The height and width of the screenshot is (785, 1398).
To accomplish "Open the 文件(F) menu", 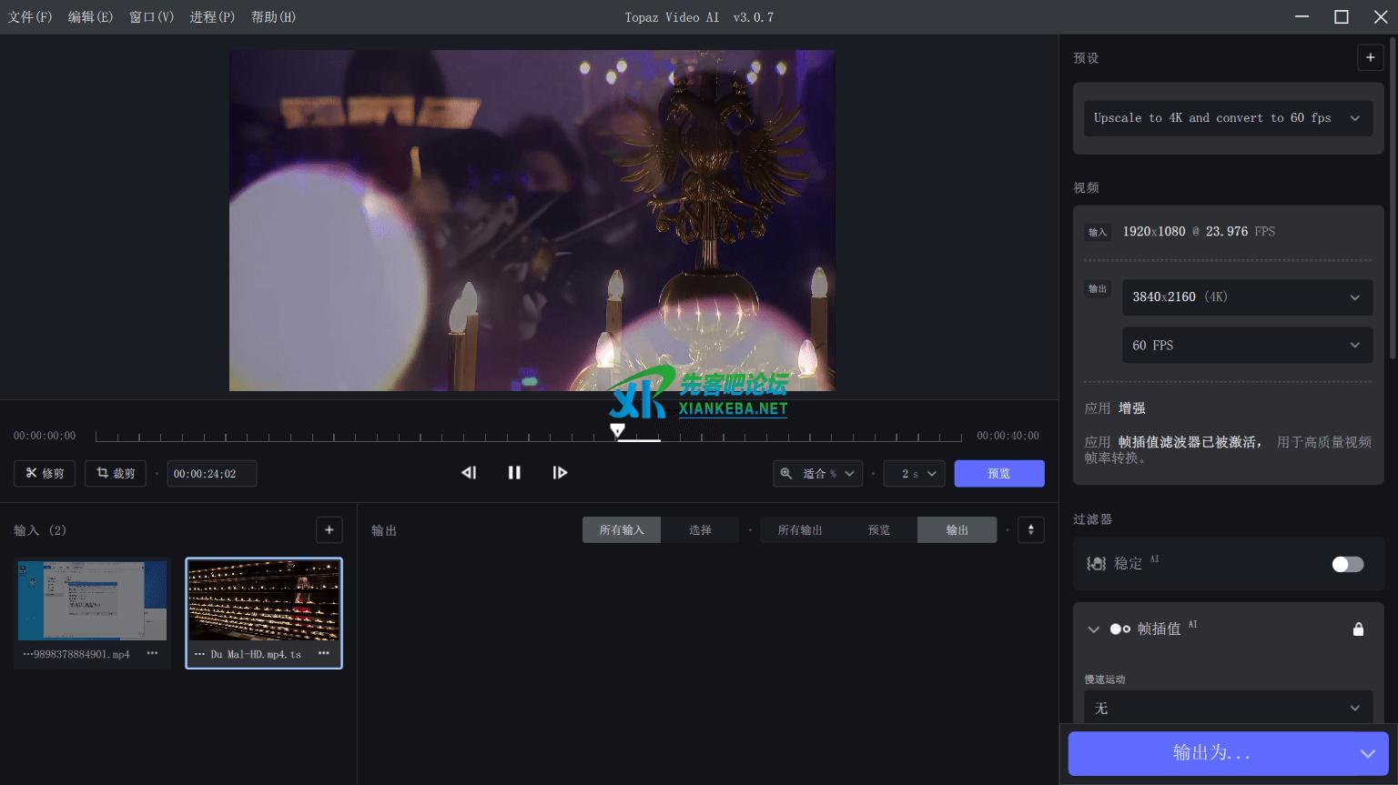I will 30,17.
